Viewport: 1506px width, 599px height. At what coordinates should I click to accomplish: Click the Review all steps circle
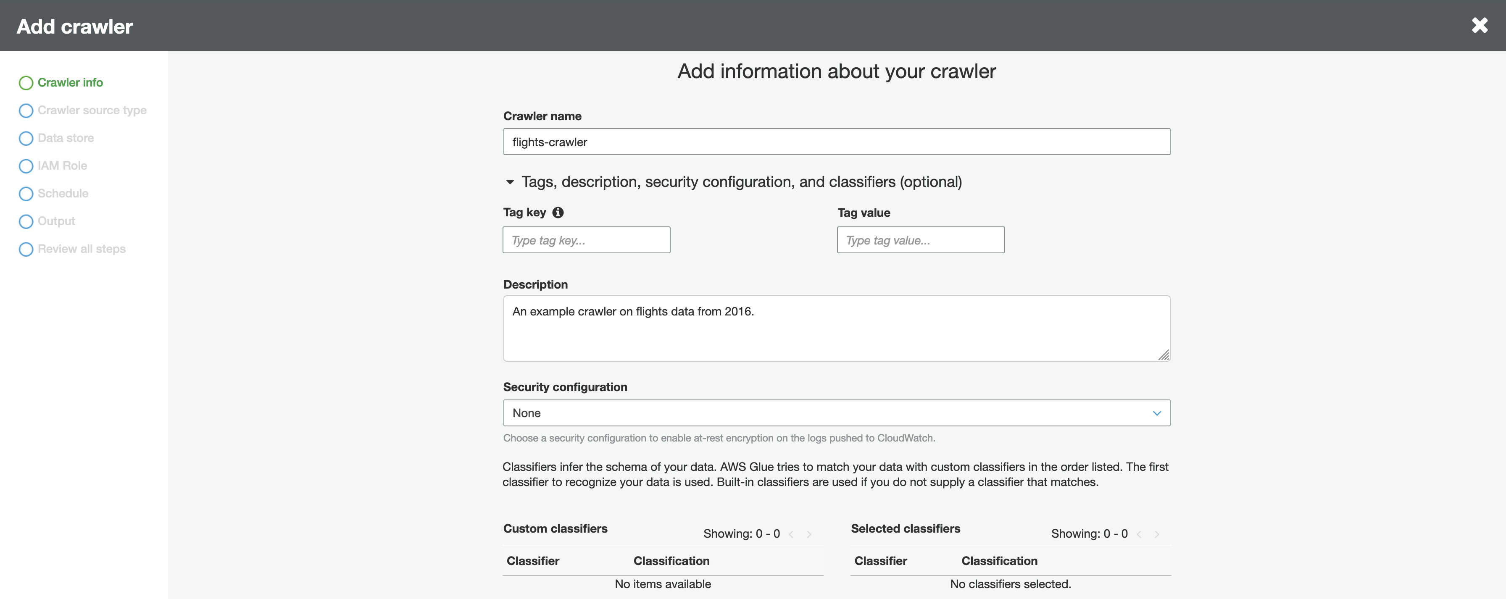26,249
